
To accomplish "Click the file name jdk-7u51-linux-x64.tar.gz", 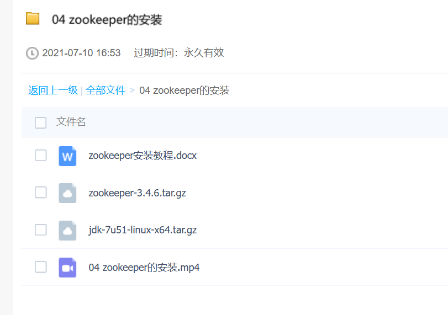I will [x=143, y=229].
